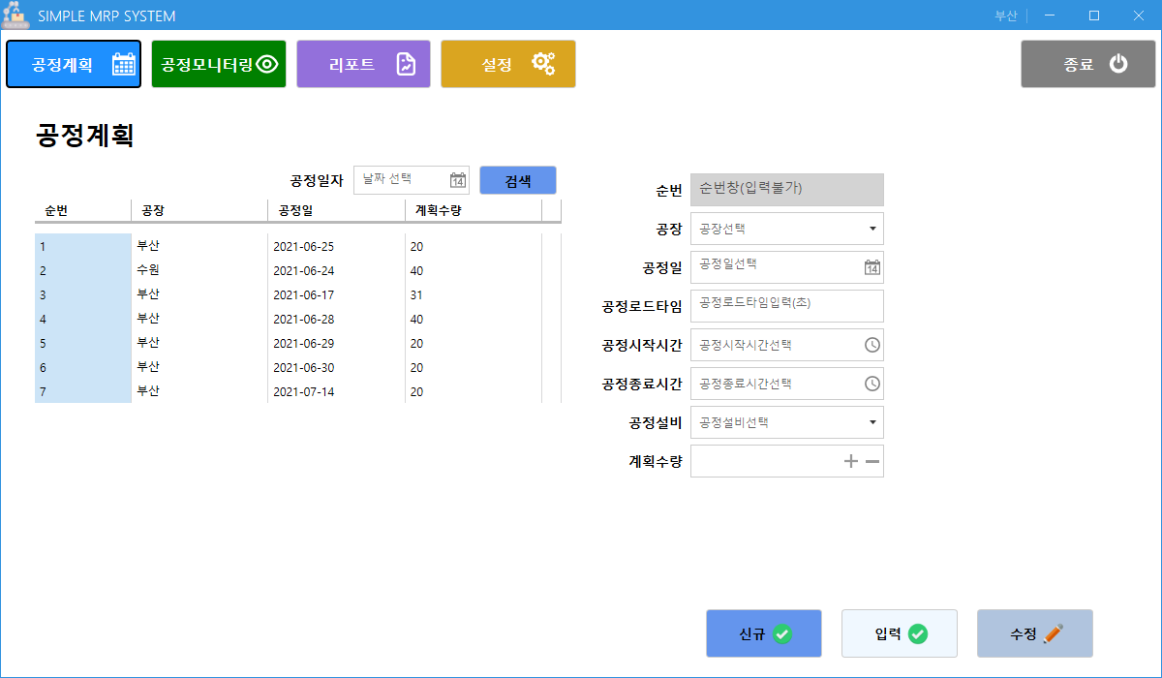1162x678 pixels.
Task: Switch to the 공정모니터링 section
Action: [x=218, y=62]
